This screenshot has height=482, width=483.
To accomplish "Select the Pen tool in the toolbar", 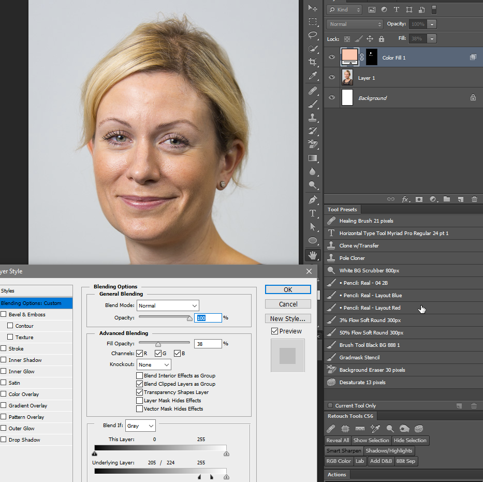I will (x=313, y=200).
